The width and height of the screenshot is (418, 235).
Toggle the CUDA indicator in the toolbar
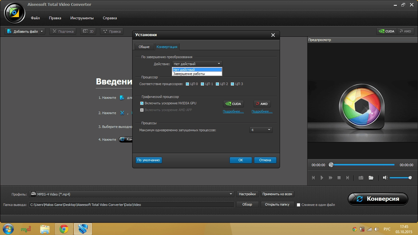click(x=387, y=31)
